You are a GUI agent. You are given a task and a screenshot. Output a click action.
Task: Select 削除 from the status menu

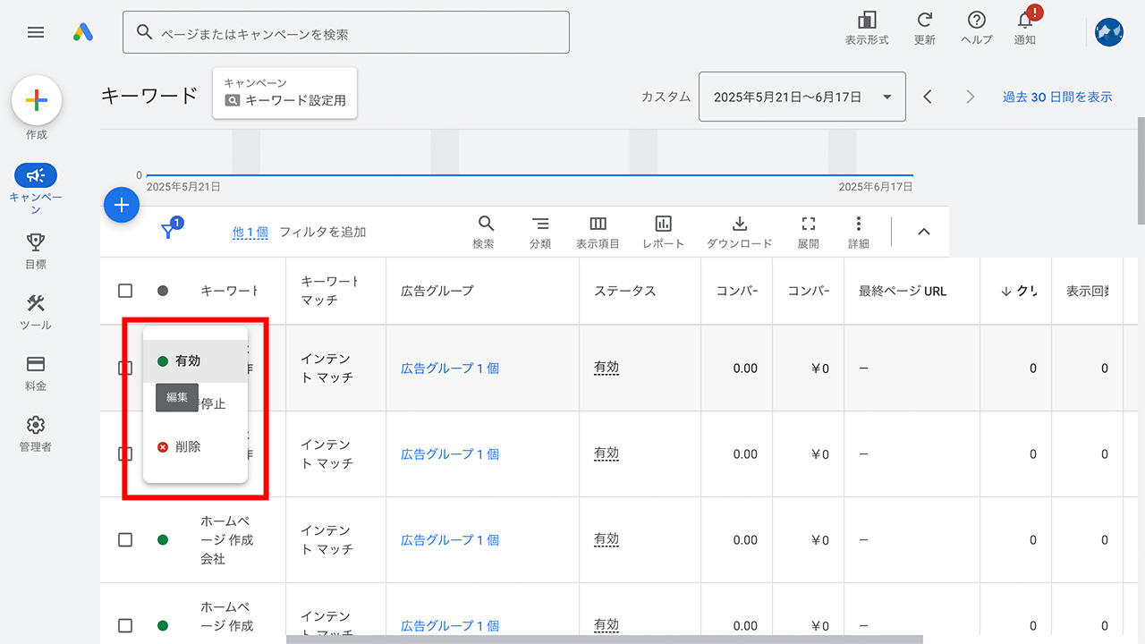(x=188, y=445)
